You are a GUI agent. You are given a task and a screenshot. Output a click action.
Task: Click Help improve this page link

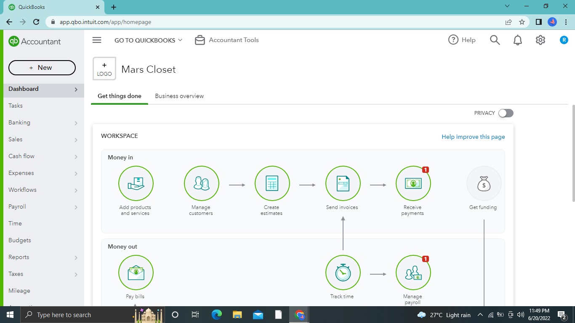(x=473, y=137)
